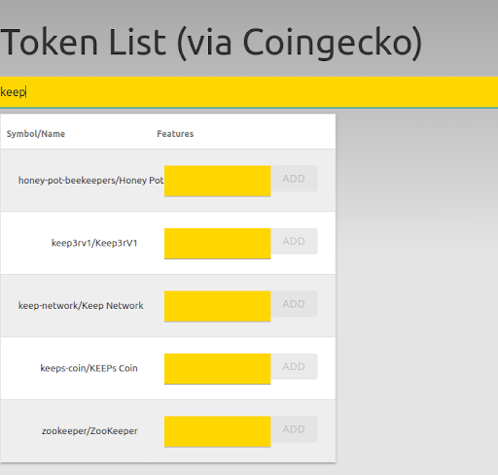498x475 pixels.
Task: Click ADD for honey-pot-beekeepers token
Action: coord(294,179)
